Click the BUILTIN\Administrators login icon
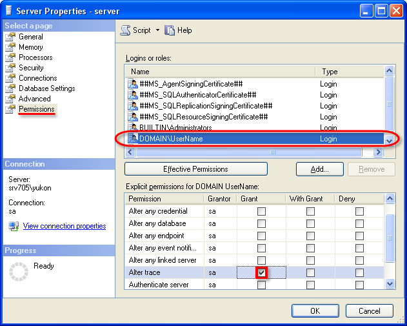Viewport: 407px width, 326px height. pyautogui.click(x=133, y=128)
